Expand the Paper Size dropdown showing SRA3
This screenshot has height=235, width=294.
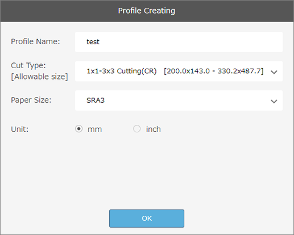click(179, 100)
